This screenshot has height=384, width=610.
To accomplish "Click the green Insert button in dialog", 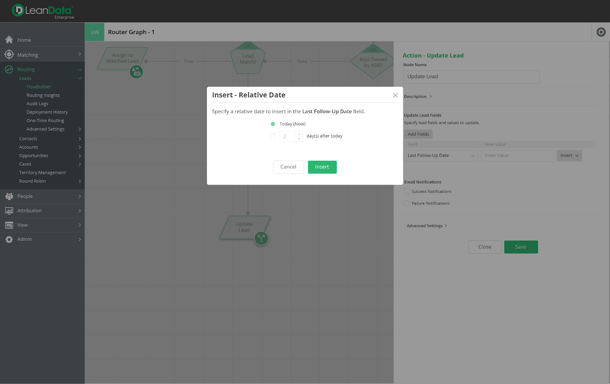I will coord(322,167).
